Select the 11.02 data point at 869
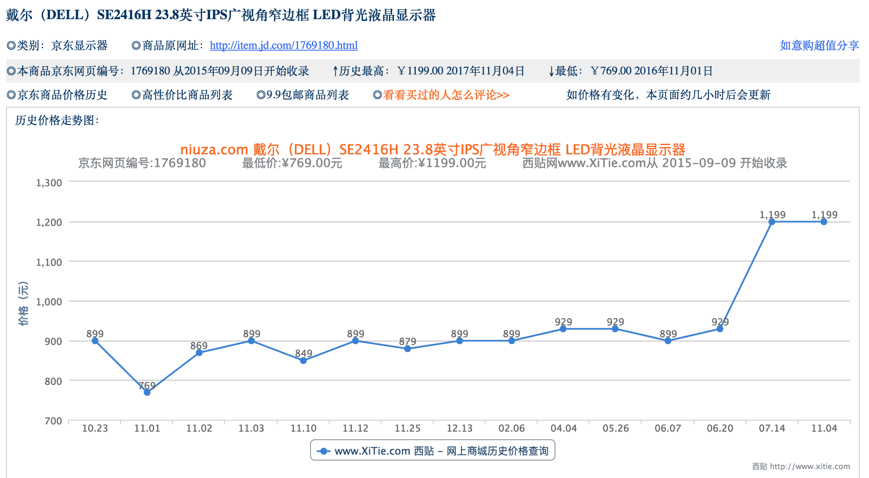Image resolution: width=869 pixels, height=478 pixels. point(199,353)
